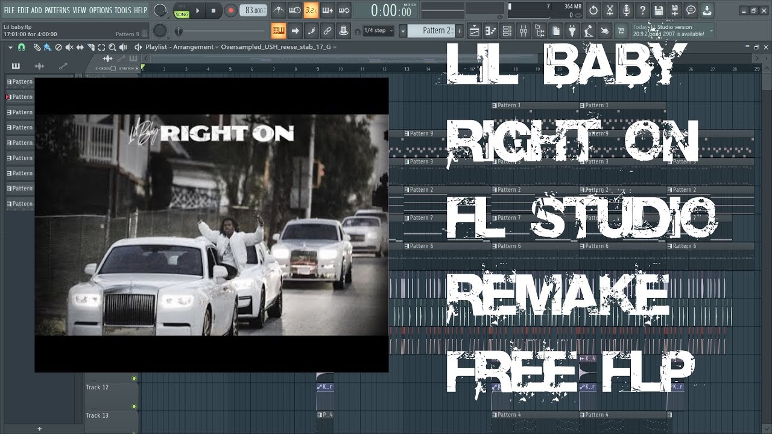772x434 pixels.
Task: Select the playlist pencil draw tool
Action: (x=37, y=47)
